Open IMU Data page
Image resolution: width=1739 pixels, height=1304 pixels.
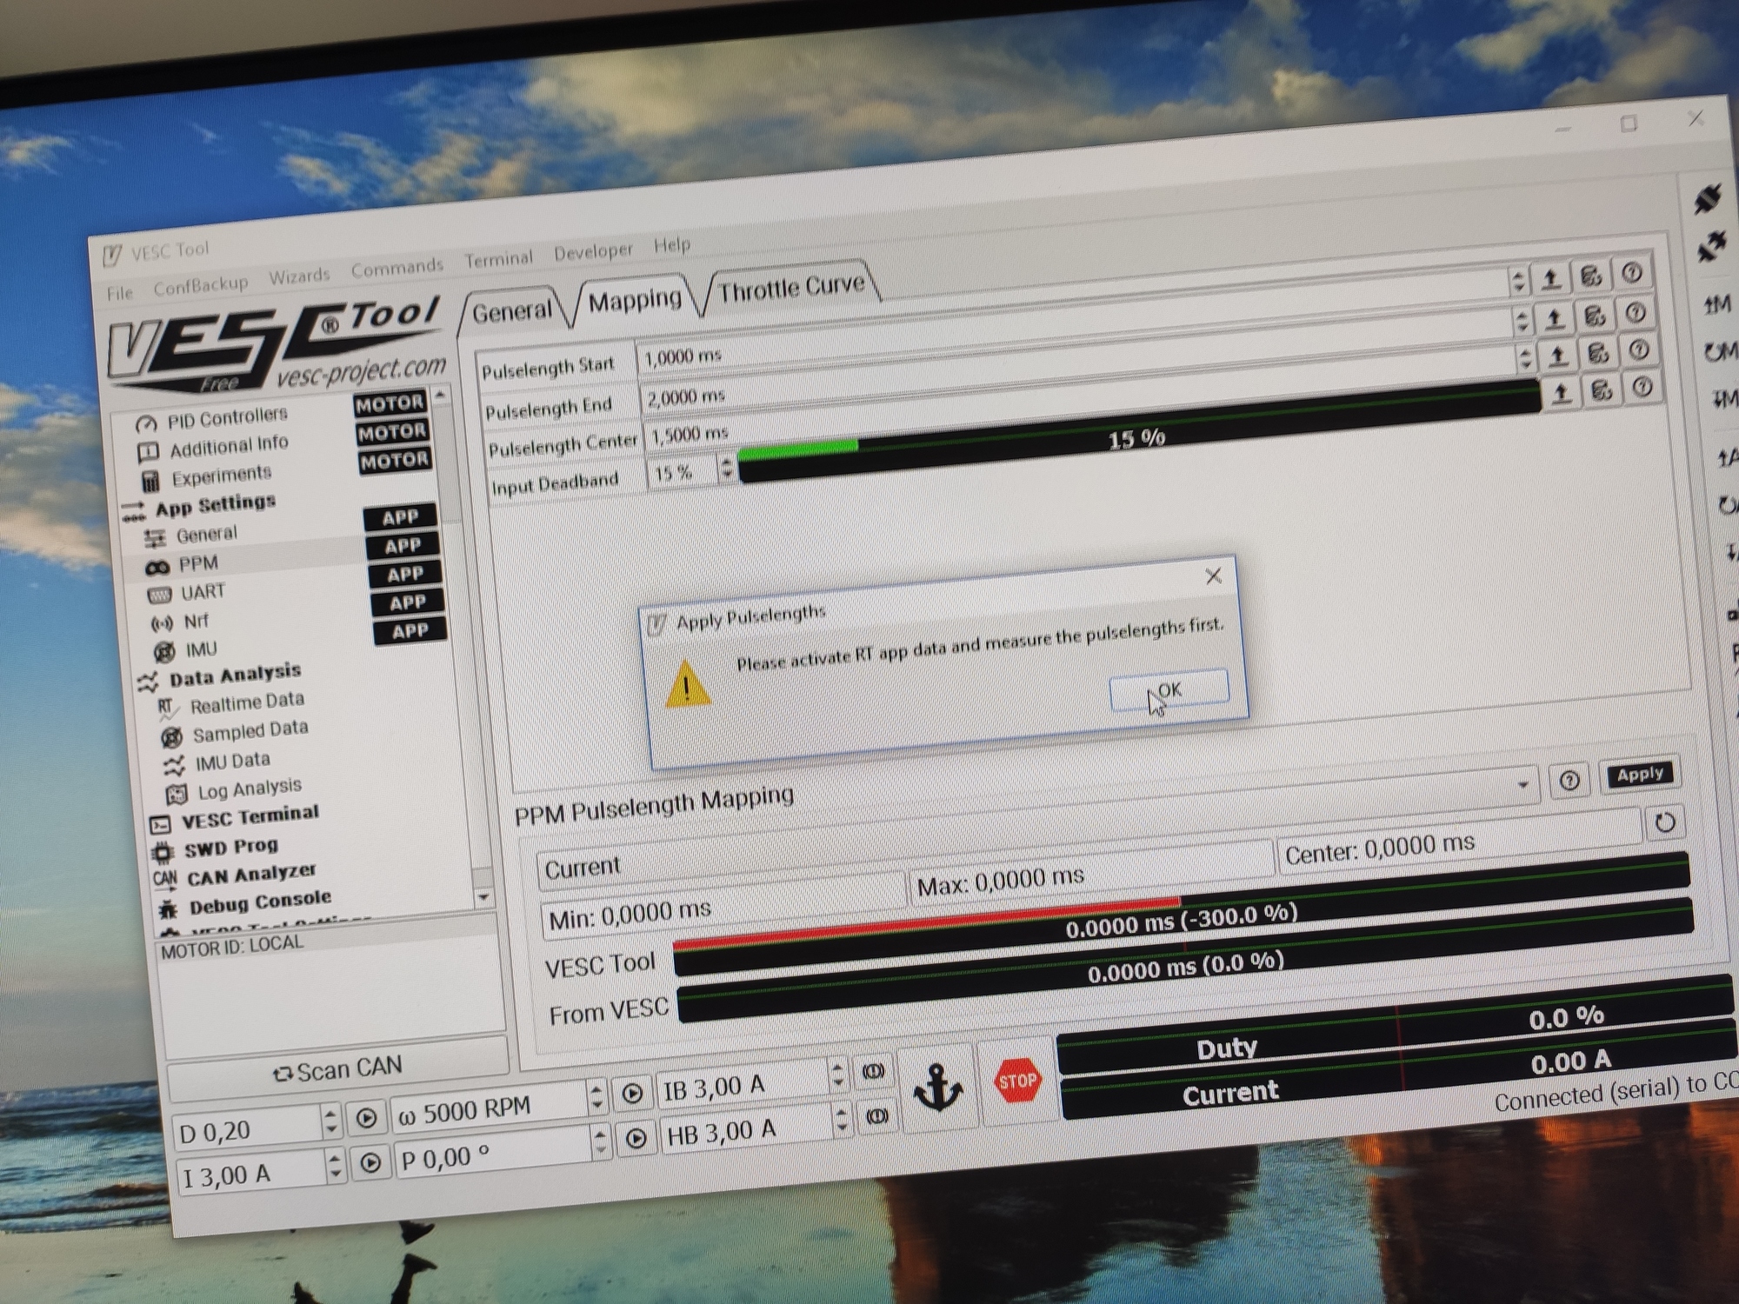coord(232,762)
